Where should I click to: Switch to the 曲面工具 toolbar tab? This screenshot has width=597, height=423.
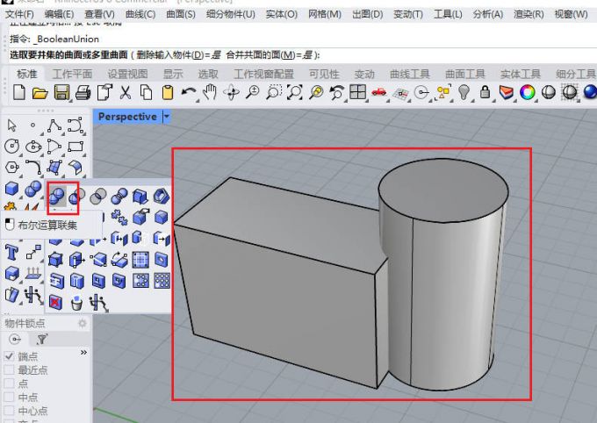465,74
